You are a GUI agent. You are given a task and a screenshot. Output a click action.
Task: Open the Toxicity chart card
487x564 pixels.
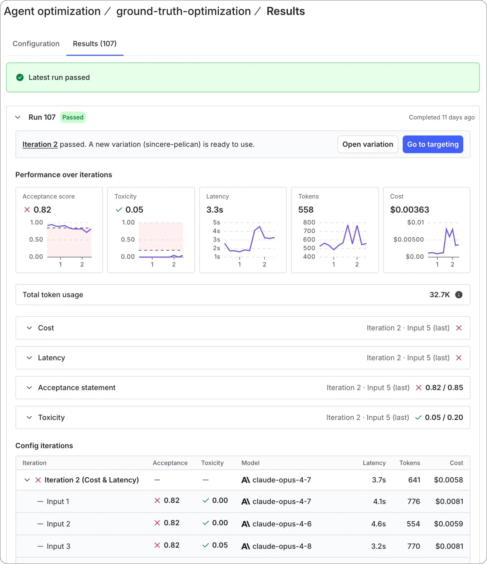151,230
